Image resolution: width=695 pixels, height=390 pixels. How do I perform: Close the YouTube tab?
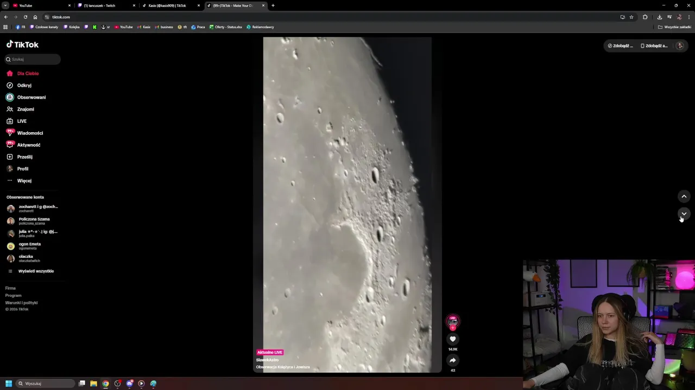pyautogui.click(x=69, y=5)
